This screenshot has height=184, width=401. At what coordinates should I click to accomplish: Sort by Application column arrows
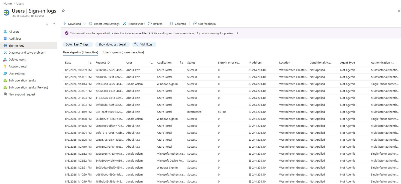pos(181,63)
